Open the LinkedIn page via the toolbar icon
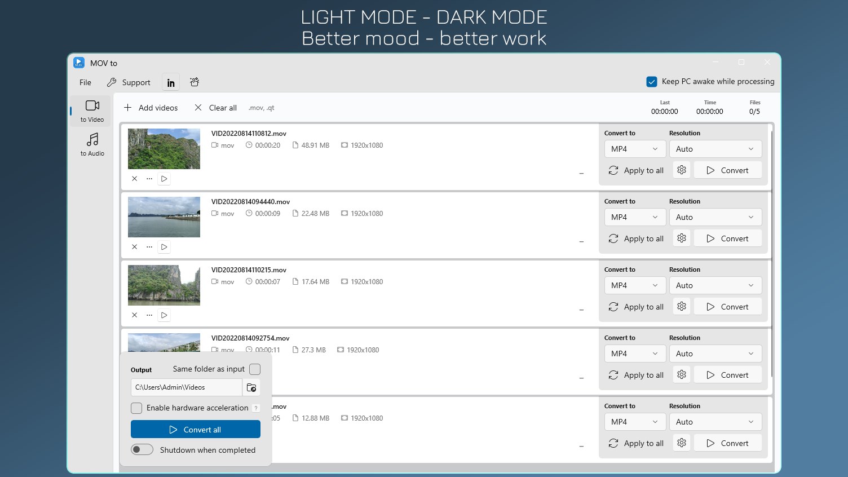The width and height of the screenshot is (848, 477). pos(170,82)
